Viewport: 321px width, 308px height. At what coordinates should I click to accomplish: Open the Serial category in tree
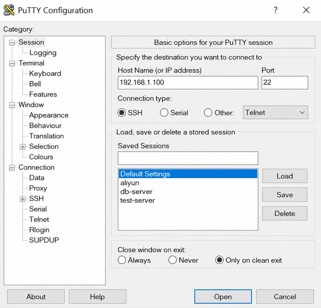38,209
